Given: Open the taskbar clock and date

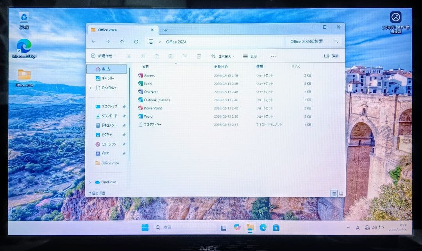Looking at the screenshot, I should click(x=397, y=228).
